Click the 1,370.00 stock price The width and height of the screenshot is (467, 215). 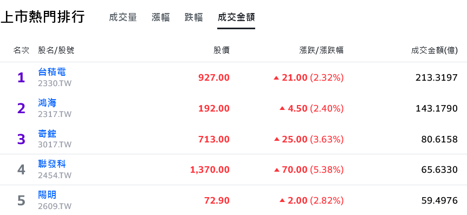coord(210,170)
